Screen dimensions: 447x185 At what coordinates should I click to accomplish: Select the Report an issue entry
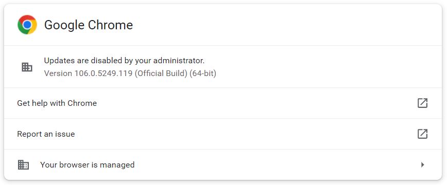(x=46, y=134)
